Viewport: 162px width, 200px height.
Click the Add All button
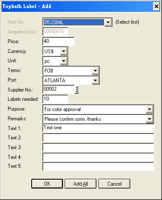(x=80, y=183)
